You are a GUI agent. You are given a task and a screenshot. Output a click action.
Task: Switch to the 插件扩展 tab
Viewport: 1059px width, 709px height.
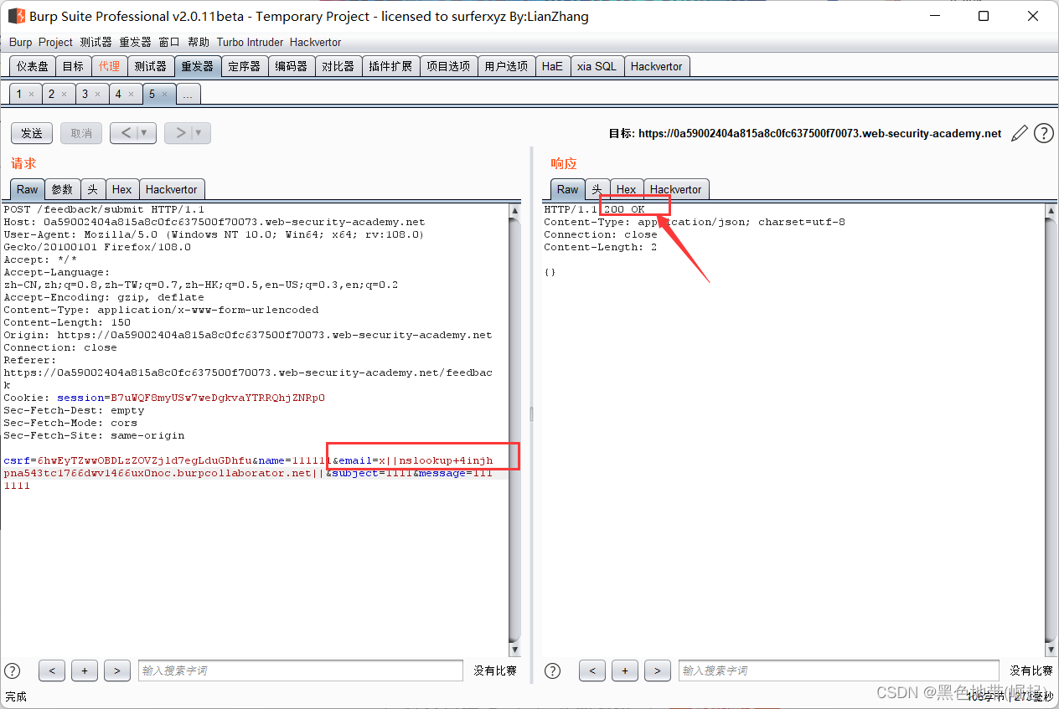(390, 66)
